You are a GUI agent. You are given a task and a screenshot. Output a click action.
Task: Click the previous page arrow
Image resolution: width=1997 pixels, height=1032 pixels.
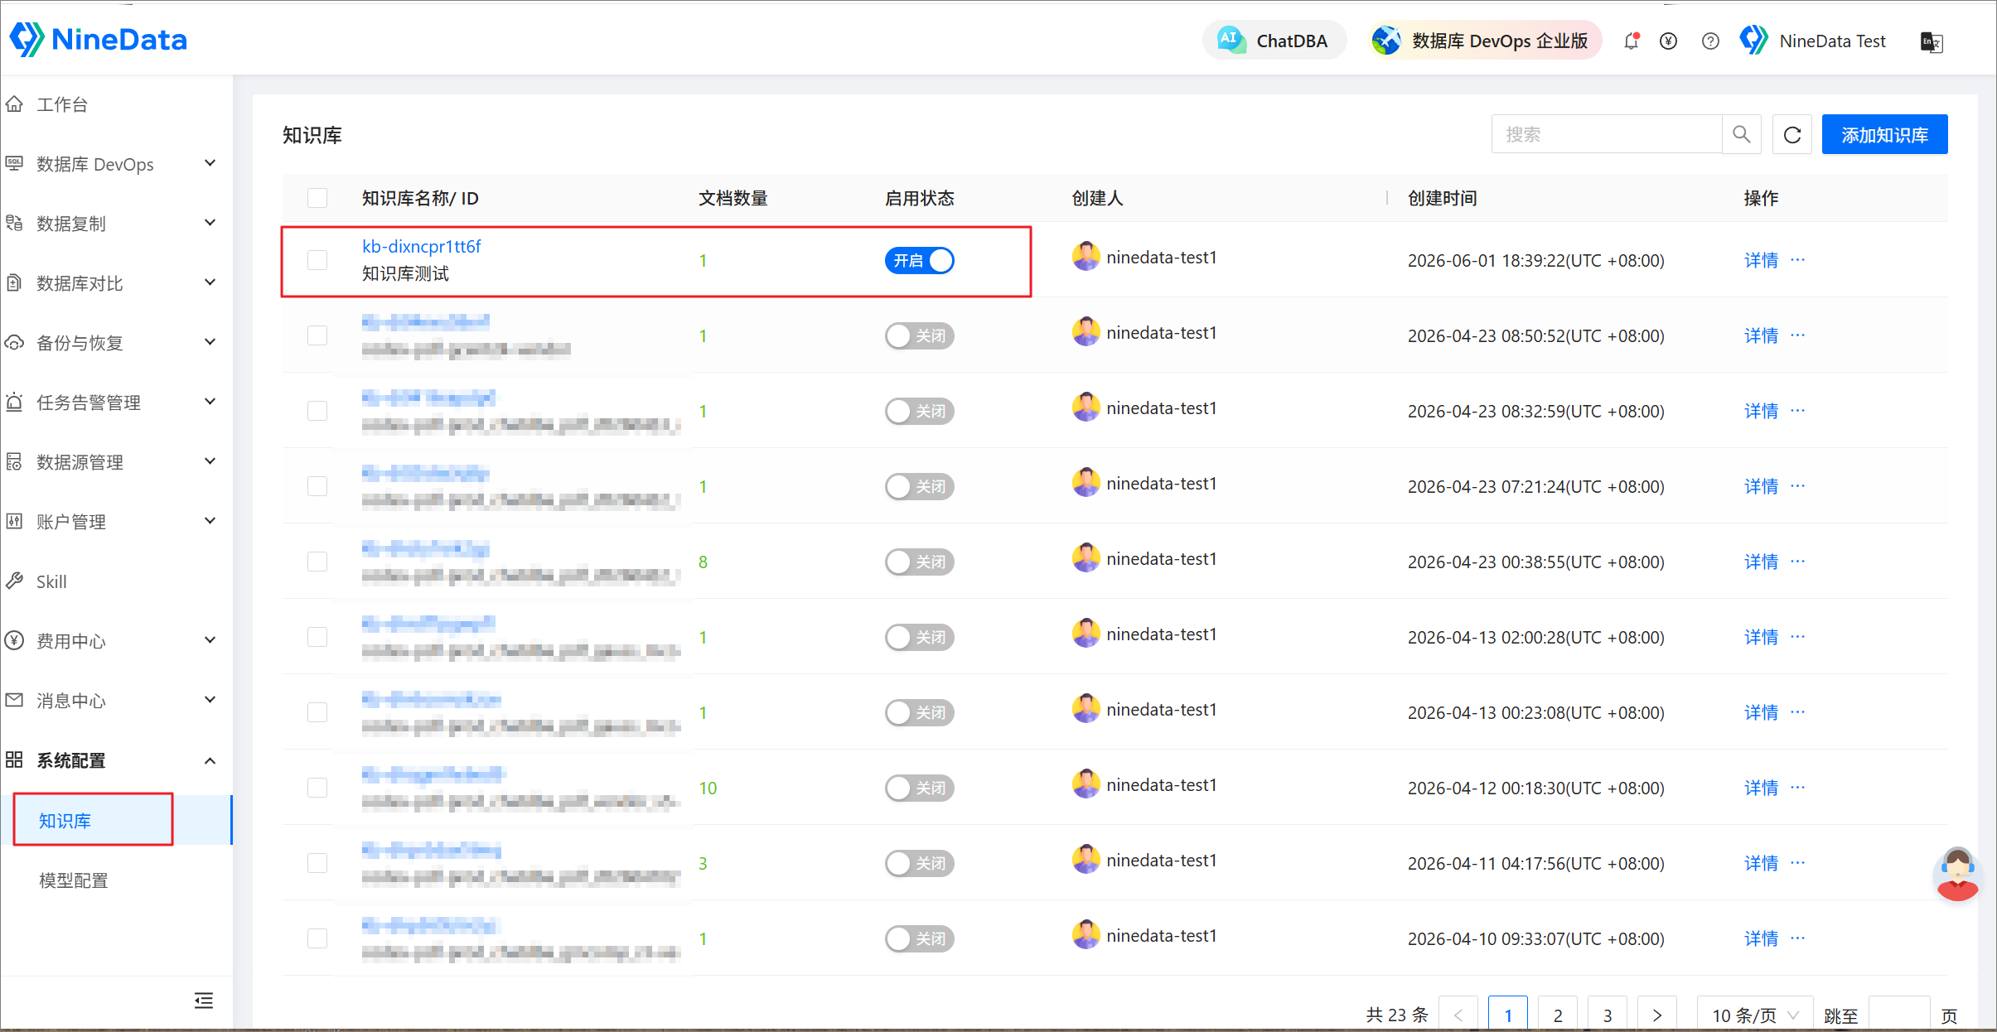1458,1015
